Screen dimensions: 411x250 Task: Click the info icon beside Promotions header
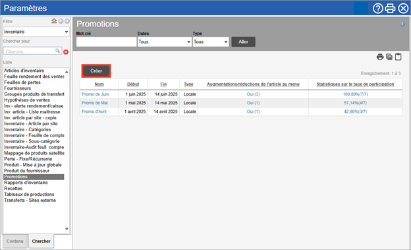click(x=402, y=24)
